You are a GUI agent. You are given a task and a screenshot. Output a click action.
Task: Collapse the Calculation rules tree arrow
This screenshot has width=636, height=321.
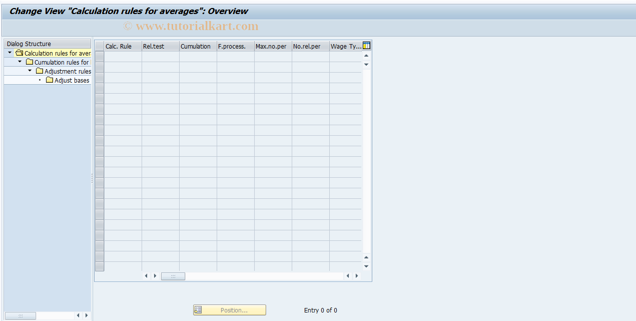click(10, 53)
